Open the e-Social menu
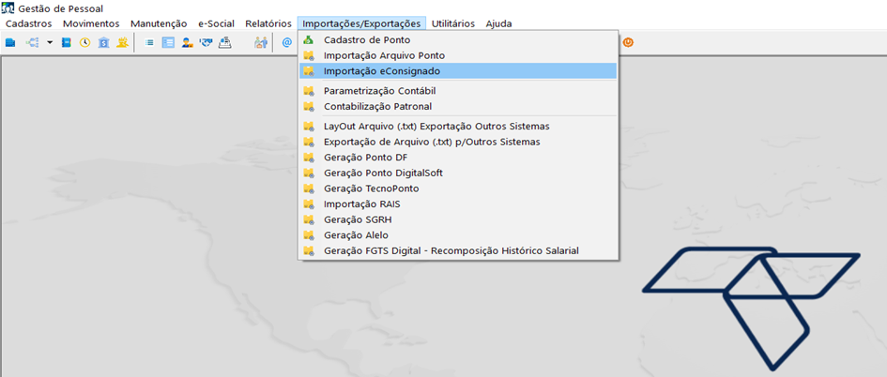The width and height of the screenshot is (887, 377). click(216, 23)
